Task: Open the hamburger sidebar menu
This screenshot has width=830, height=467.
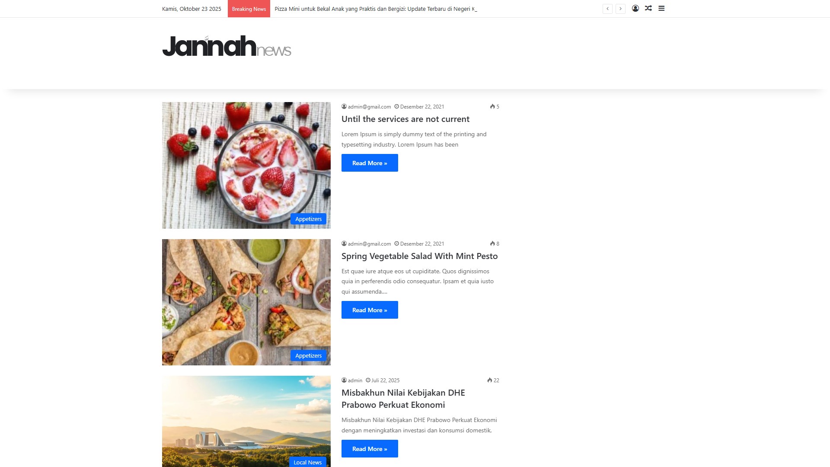Action: click(x=661, y=8)
